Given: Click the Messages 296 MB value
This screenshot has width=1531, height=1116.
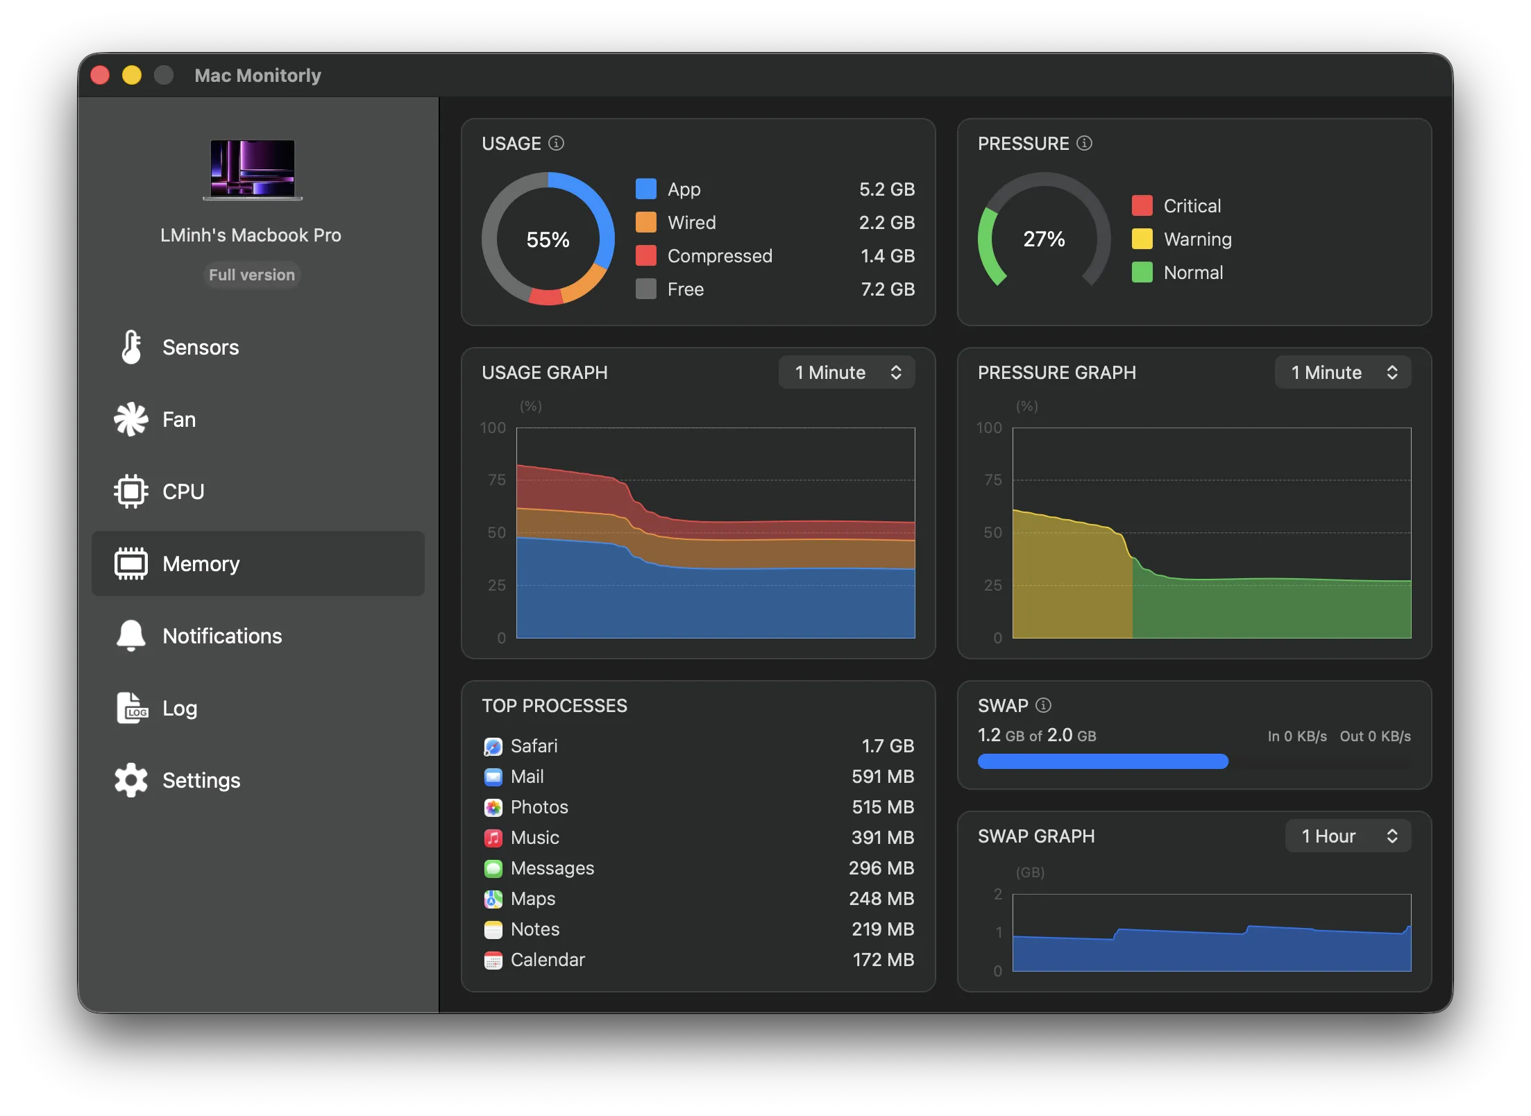Looking at the screenshot, I should 881,868.
